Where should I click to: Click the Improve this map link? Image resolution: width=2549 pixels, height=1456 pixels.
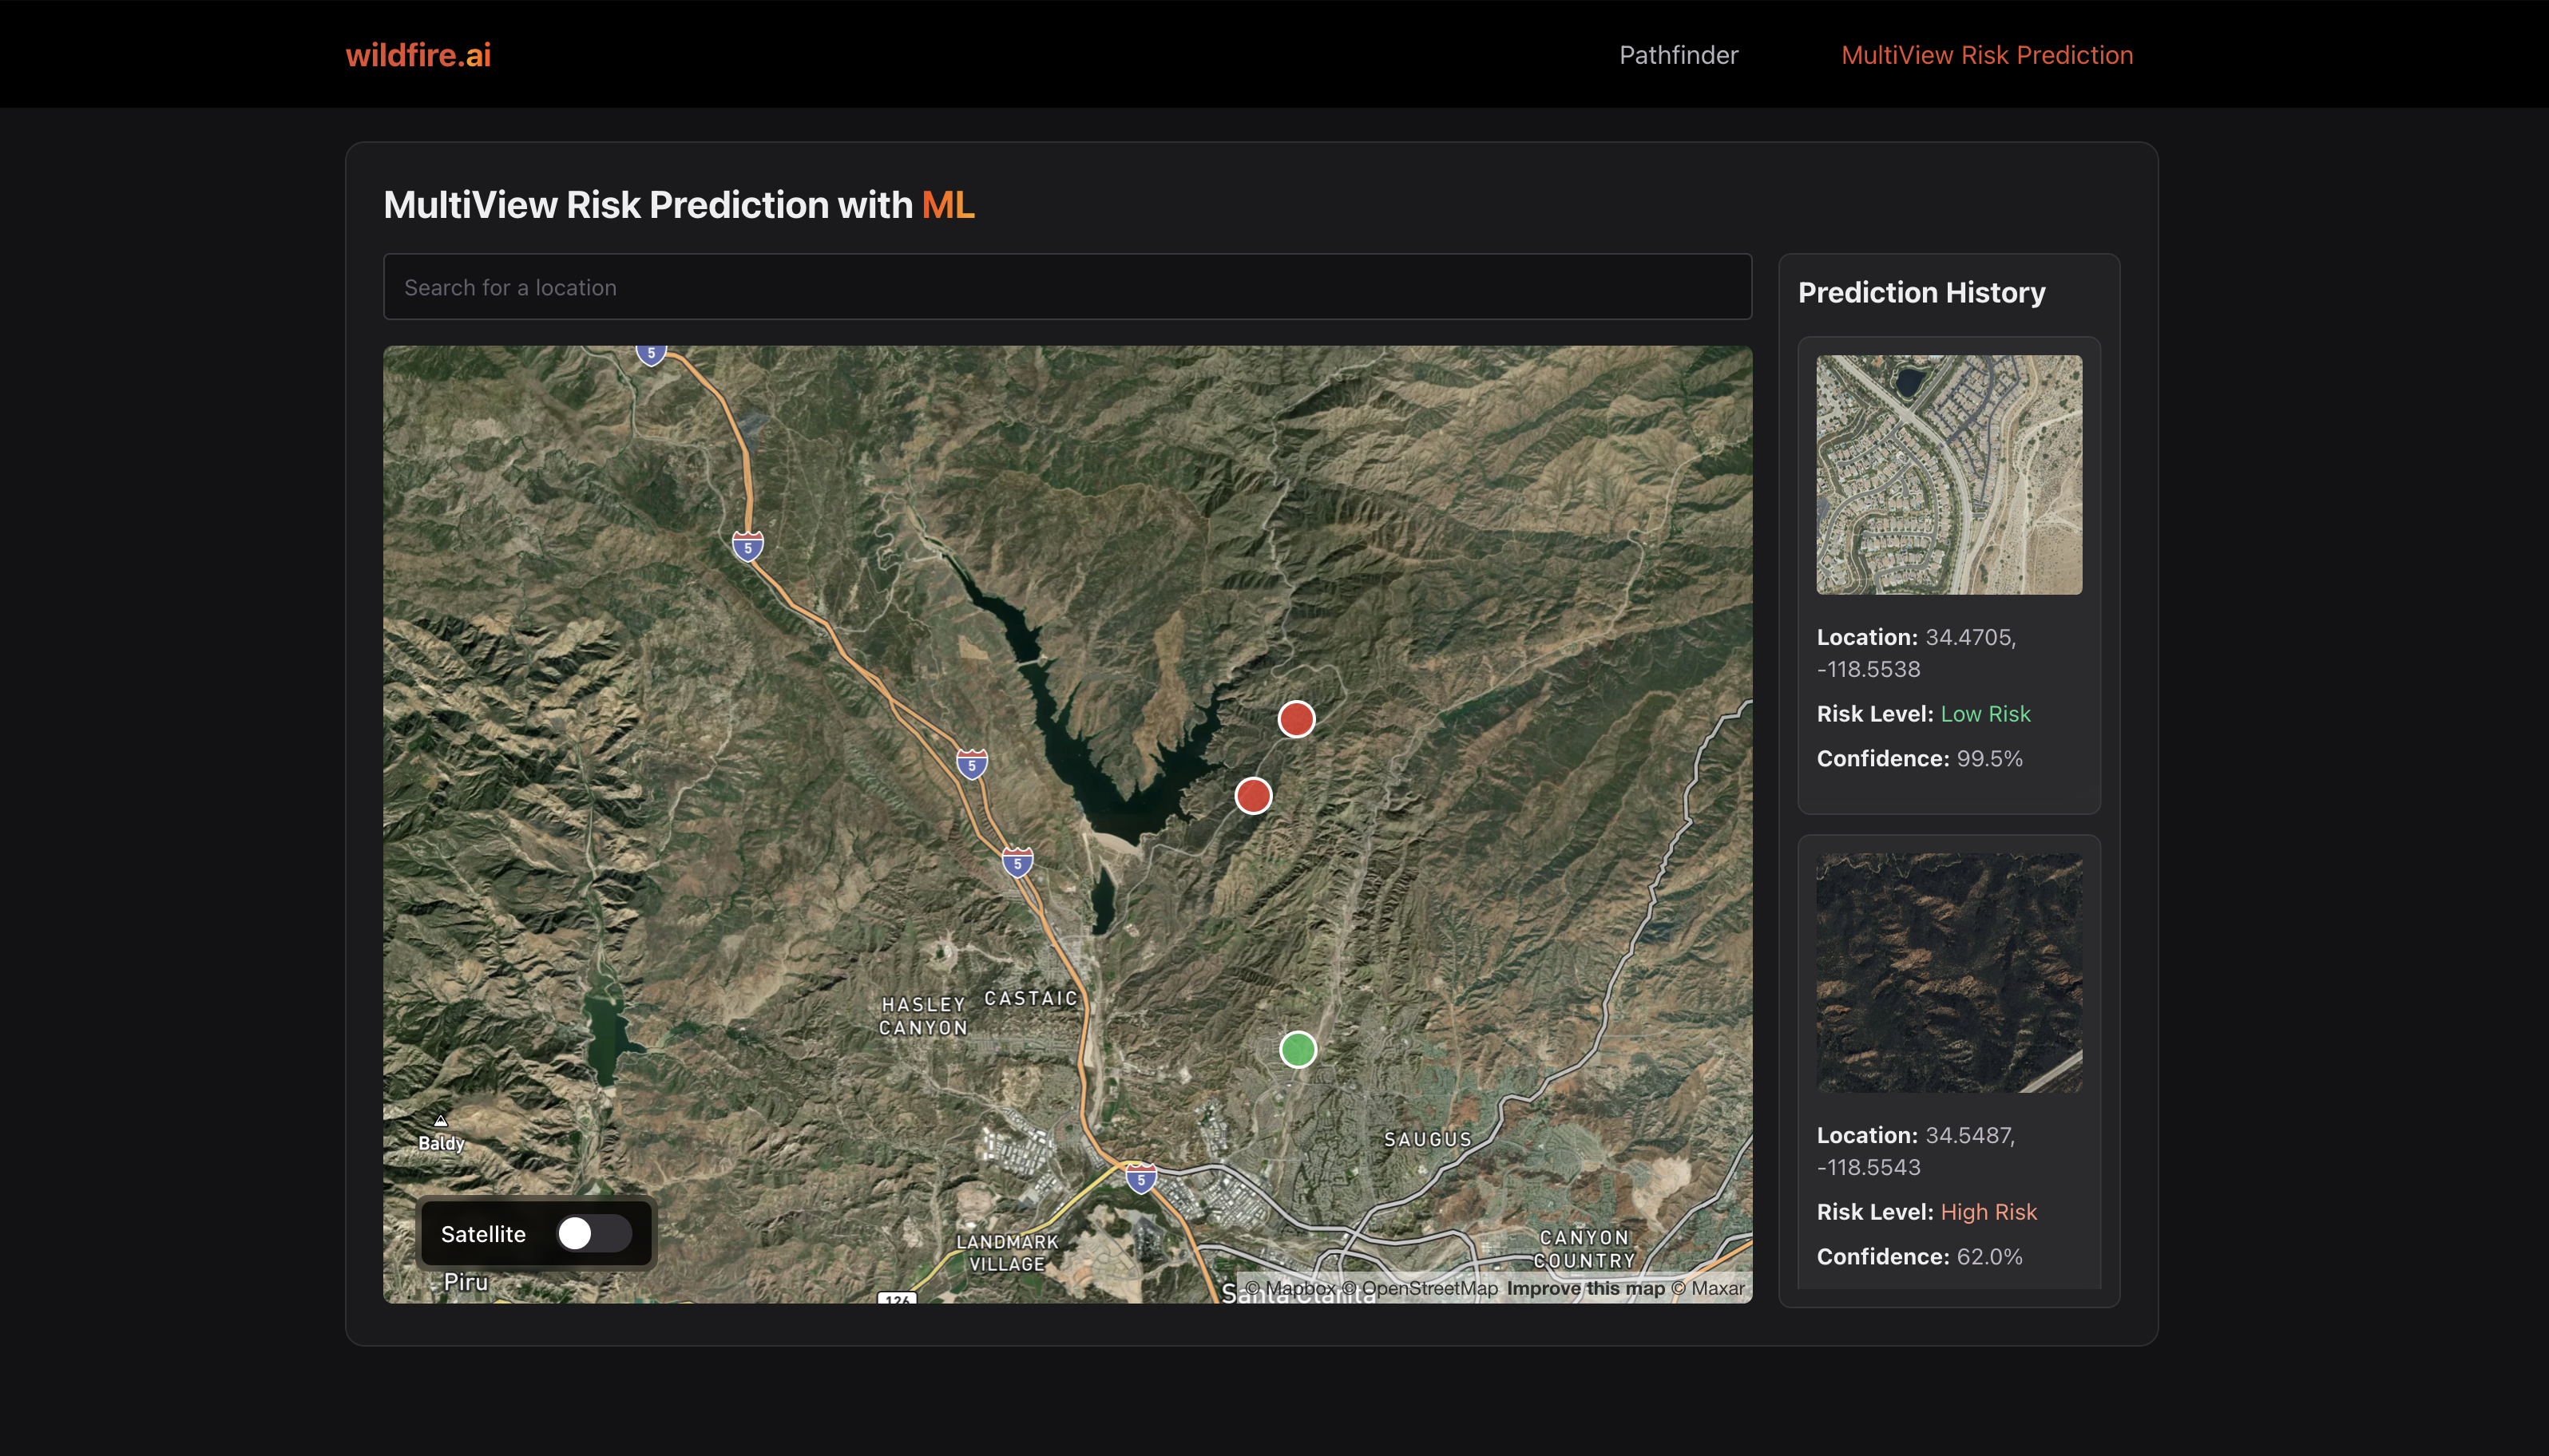coord(1584,1288)
